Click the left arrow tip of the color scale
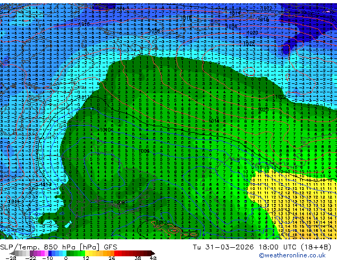 point(12,254)
